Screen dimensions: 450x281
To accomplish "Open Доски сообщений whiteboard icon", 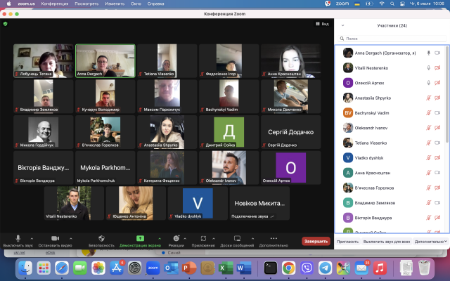I will point(237,238).
